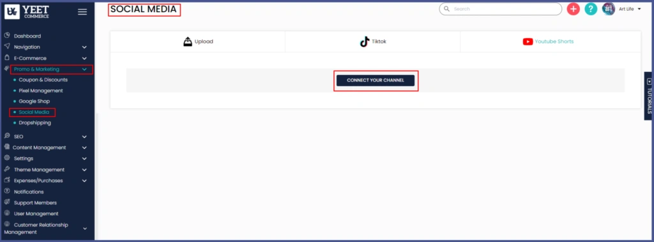This screenshot has width=654, height=242.
Task: Click the SEO icon in sidebar
Action: (6, 136)
